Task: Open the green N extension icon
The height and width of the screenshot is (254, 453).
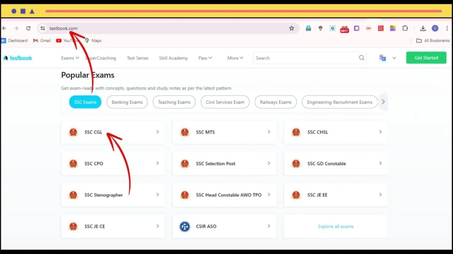Action: click(x=333, y=28)
